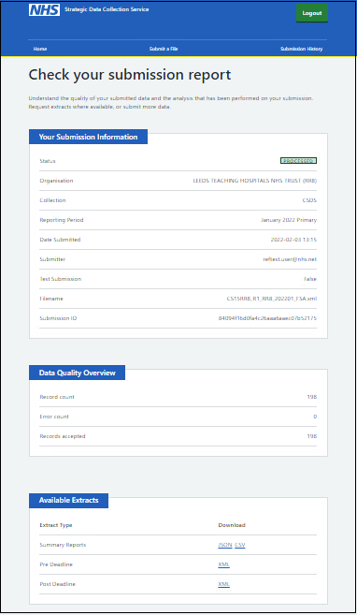Viewport: 357px width, 615px height.
Task: Open the Home navigation item
Action: pyautogui.click(x=40, y=49)
